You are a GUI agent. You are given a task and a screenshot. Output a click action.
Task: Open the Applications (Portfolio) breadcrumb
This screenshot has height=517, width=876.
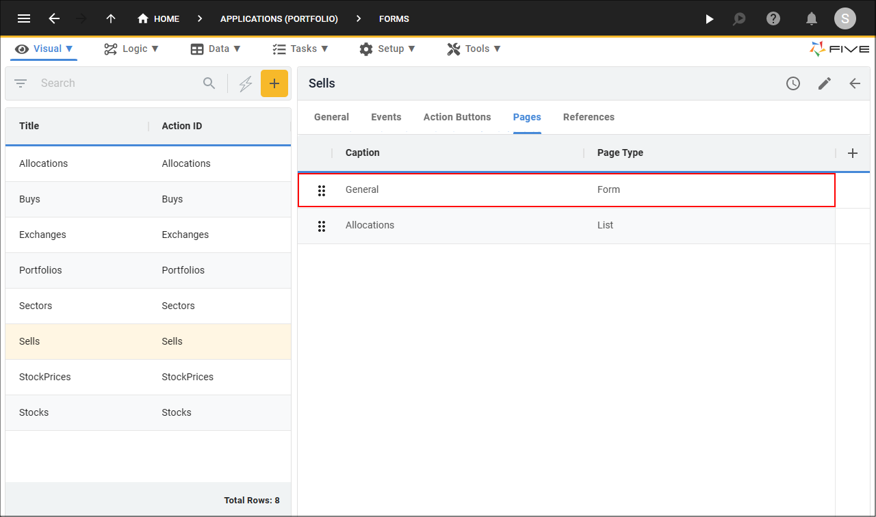coord(279,18)
